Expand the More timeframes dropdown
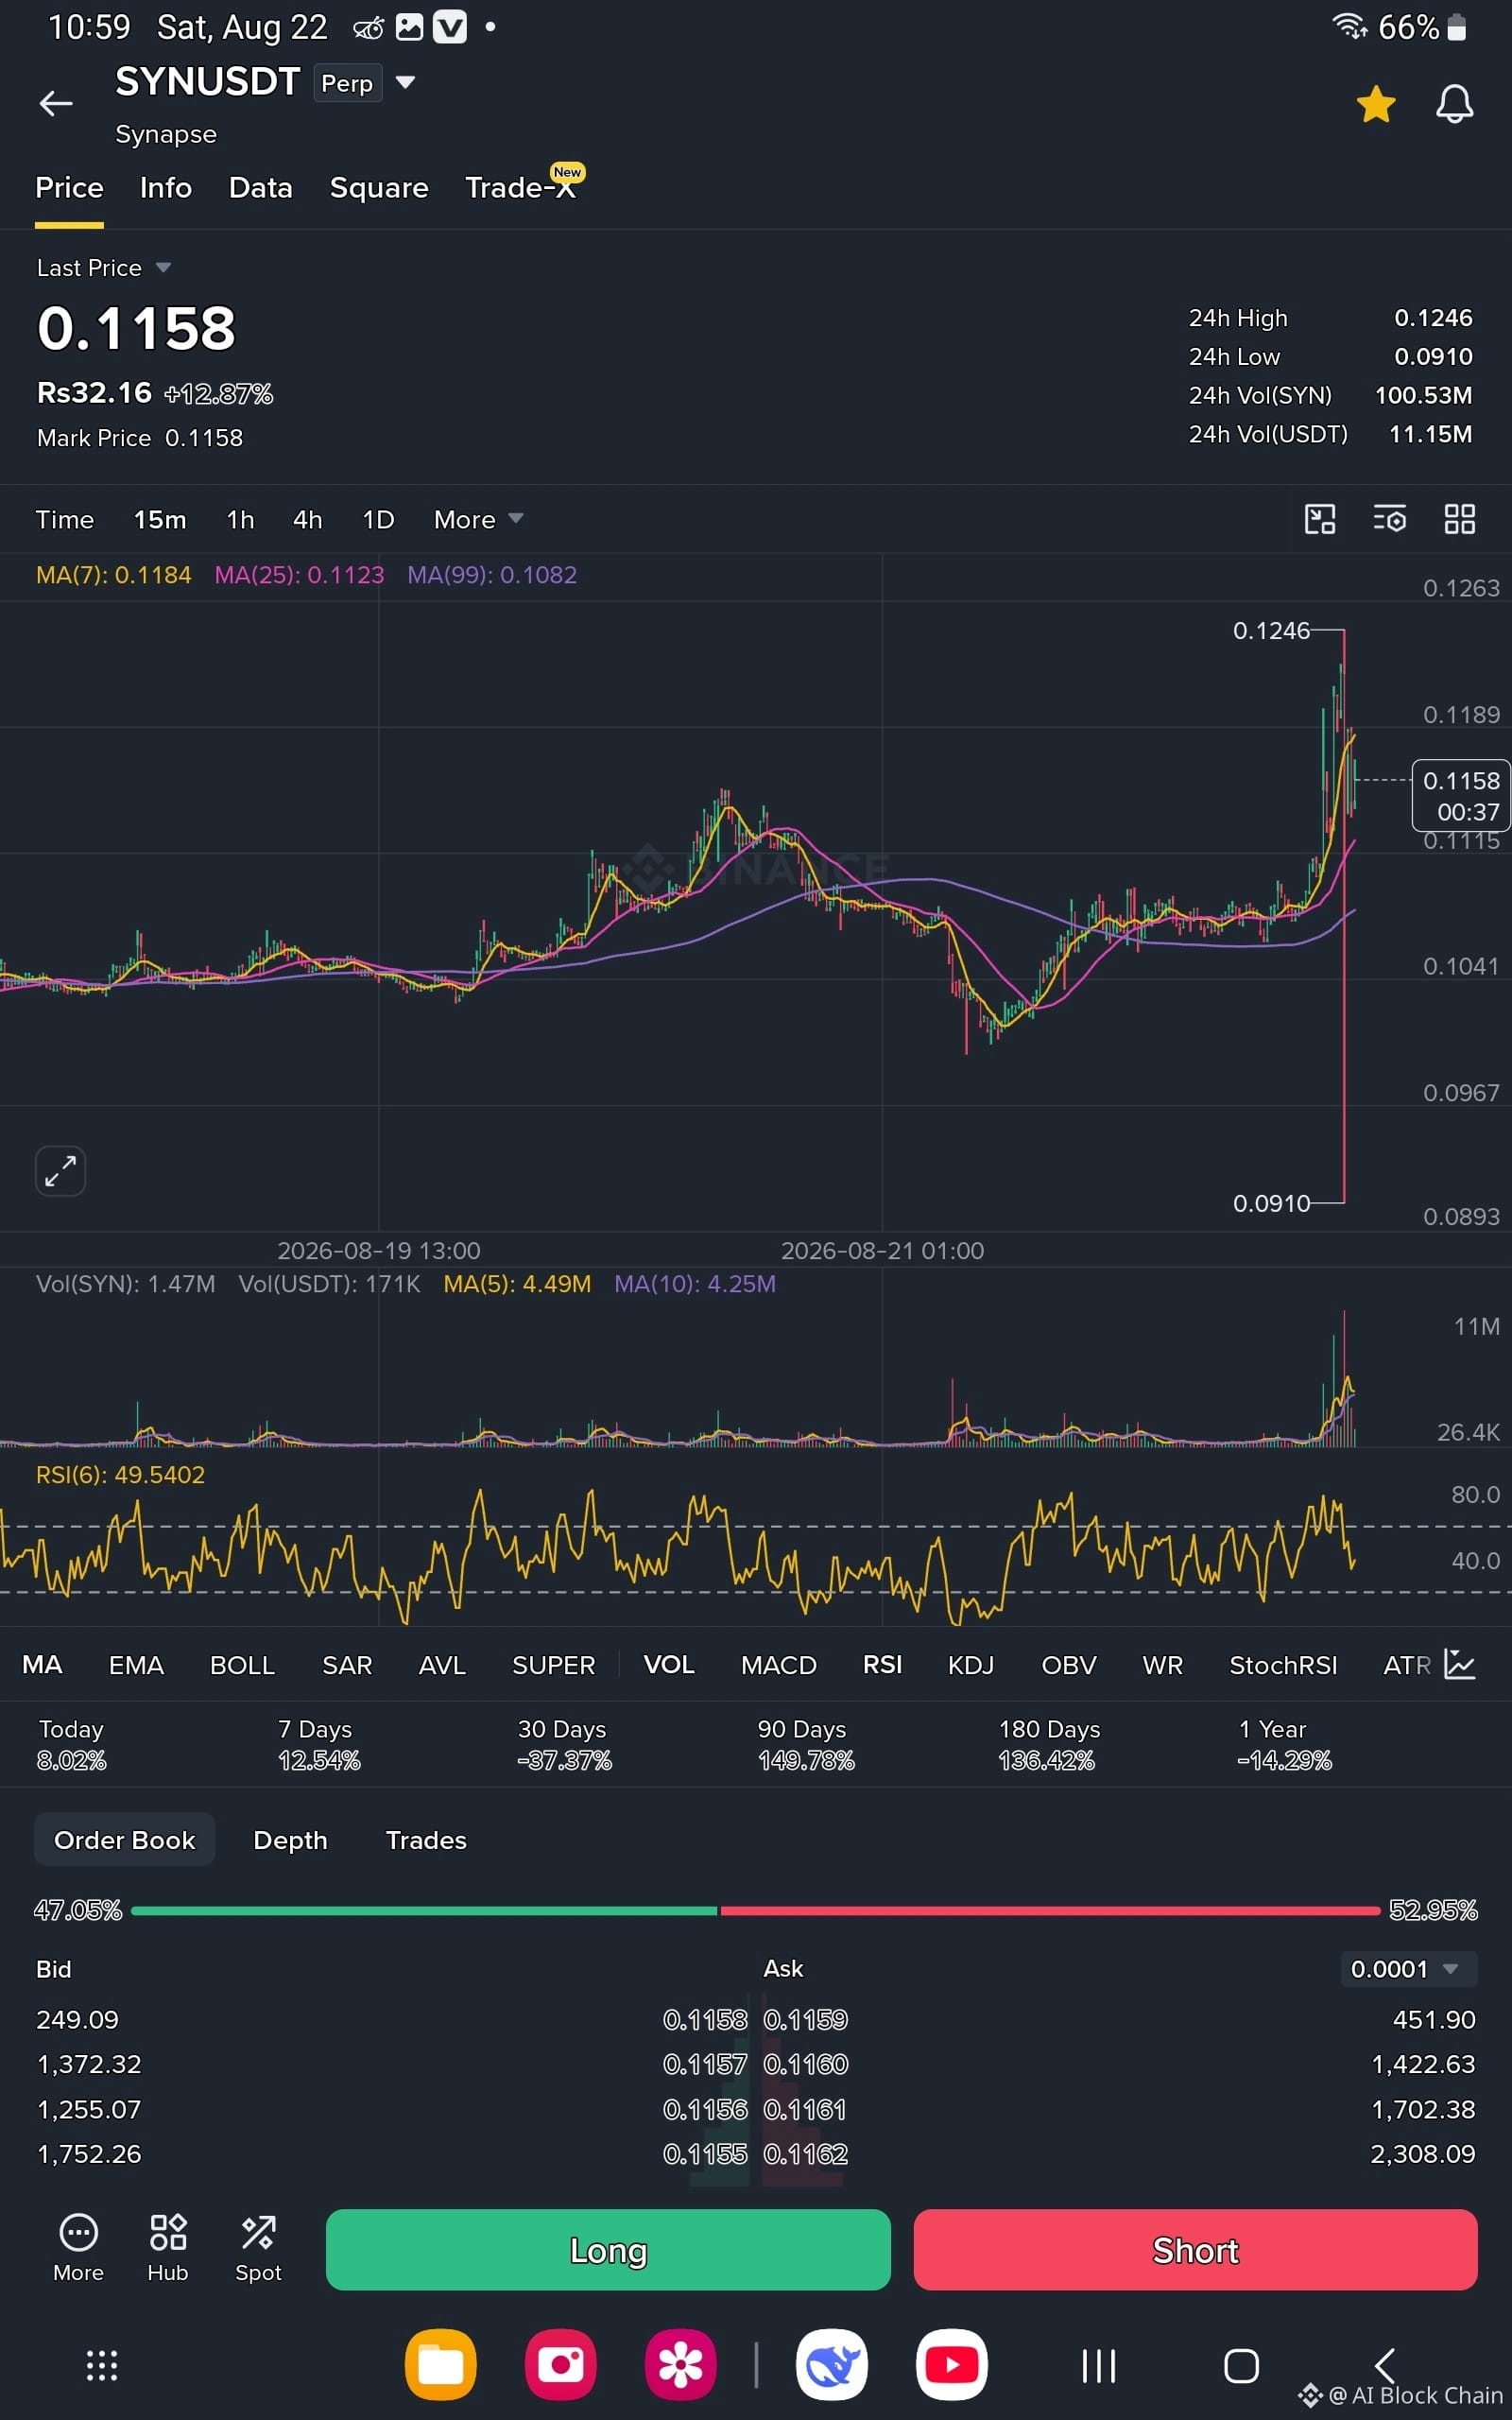 click(x=478, y=520)
